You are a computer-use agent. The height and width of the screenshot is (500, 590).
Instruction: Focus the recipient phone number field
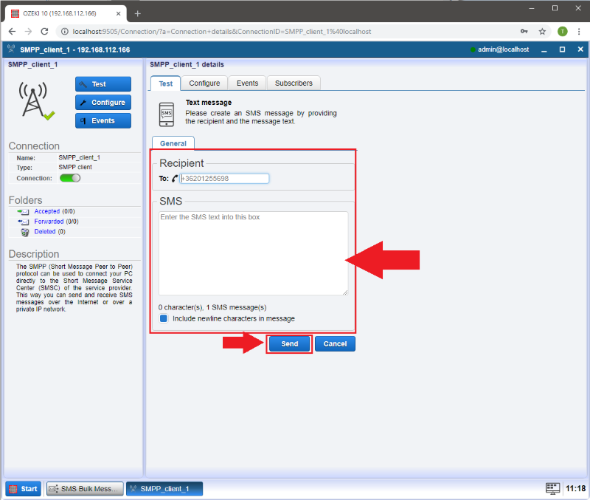point(224,179)
